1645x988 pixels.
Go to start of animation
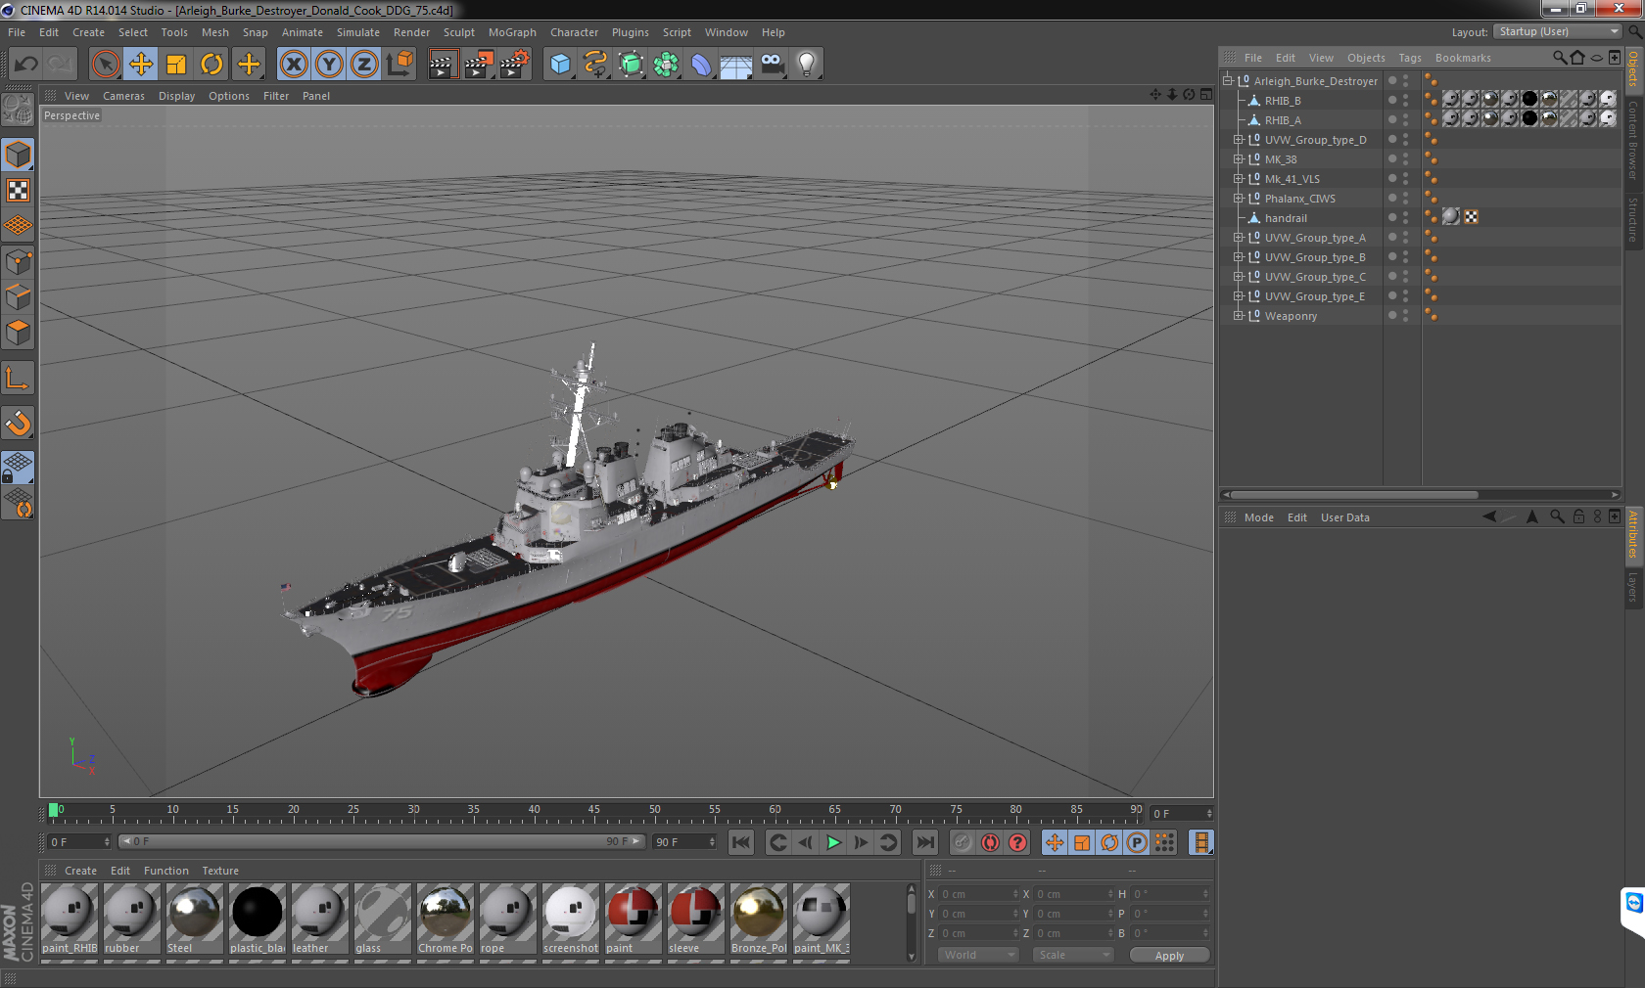click(x=741, y=842)
